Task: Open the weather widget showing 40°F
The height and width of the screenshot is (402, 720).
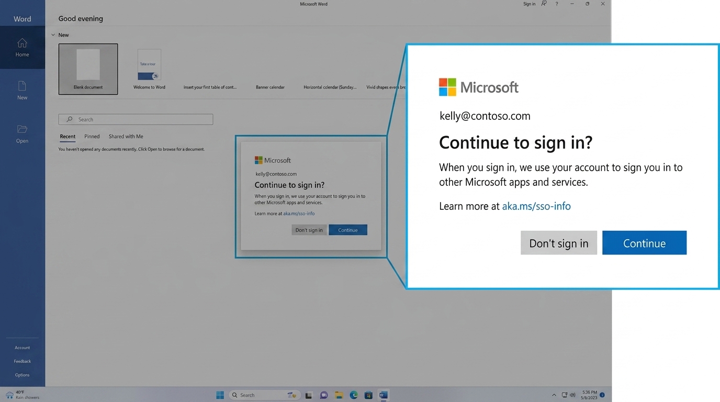Action: click(22, 395)
